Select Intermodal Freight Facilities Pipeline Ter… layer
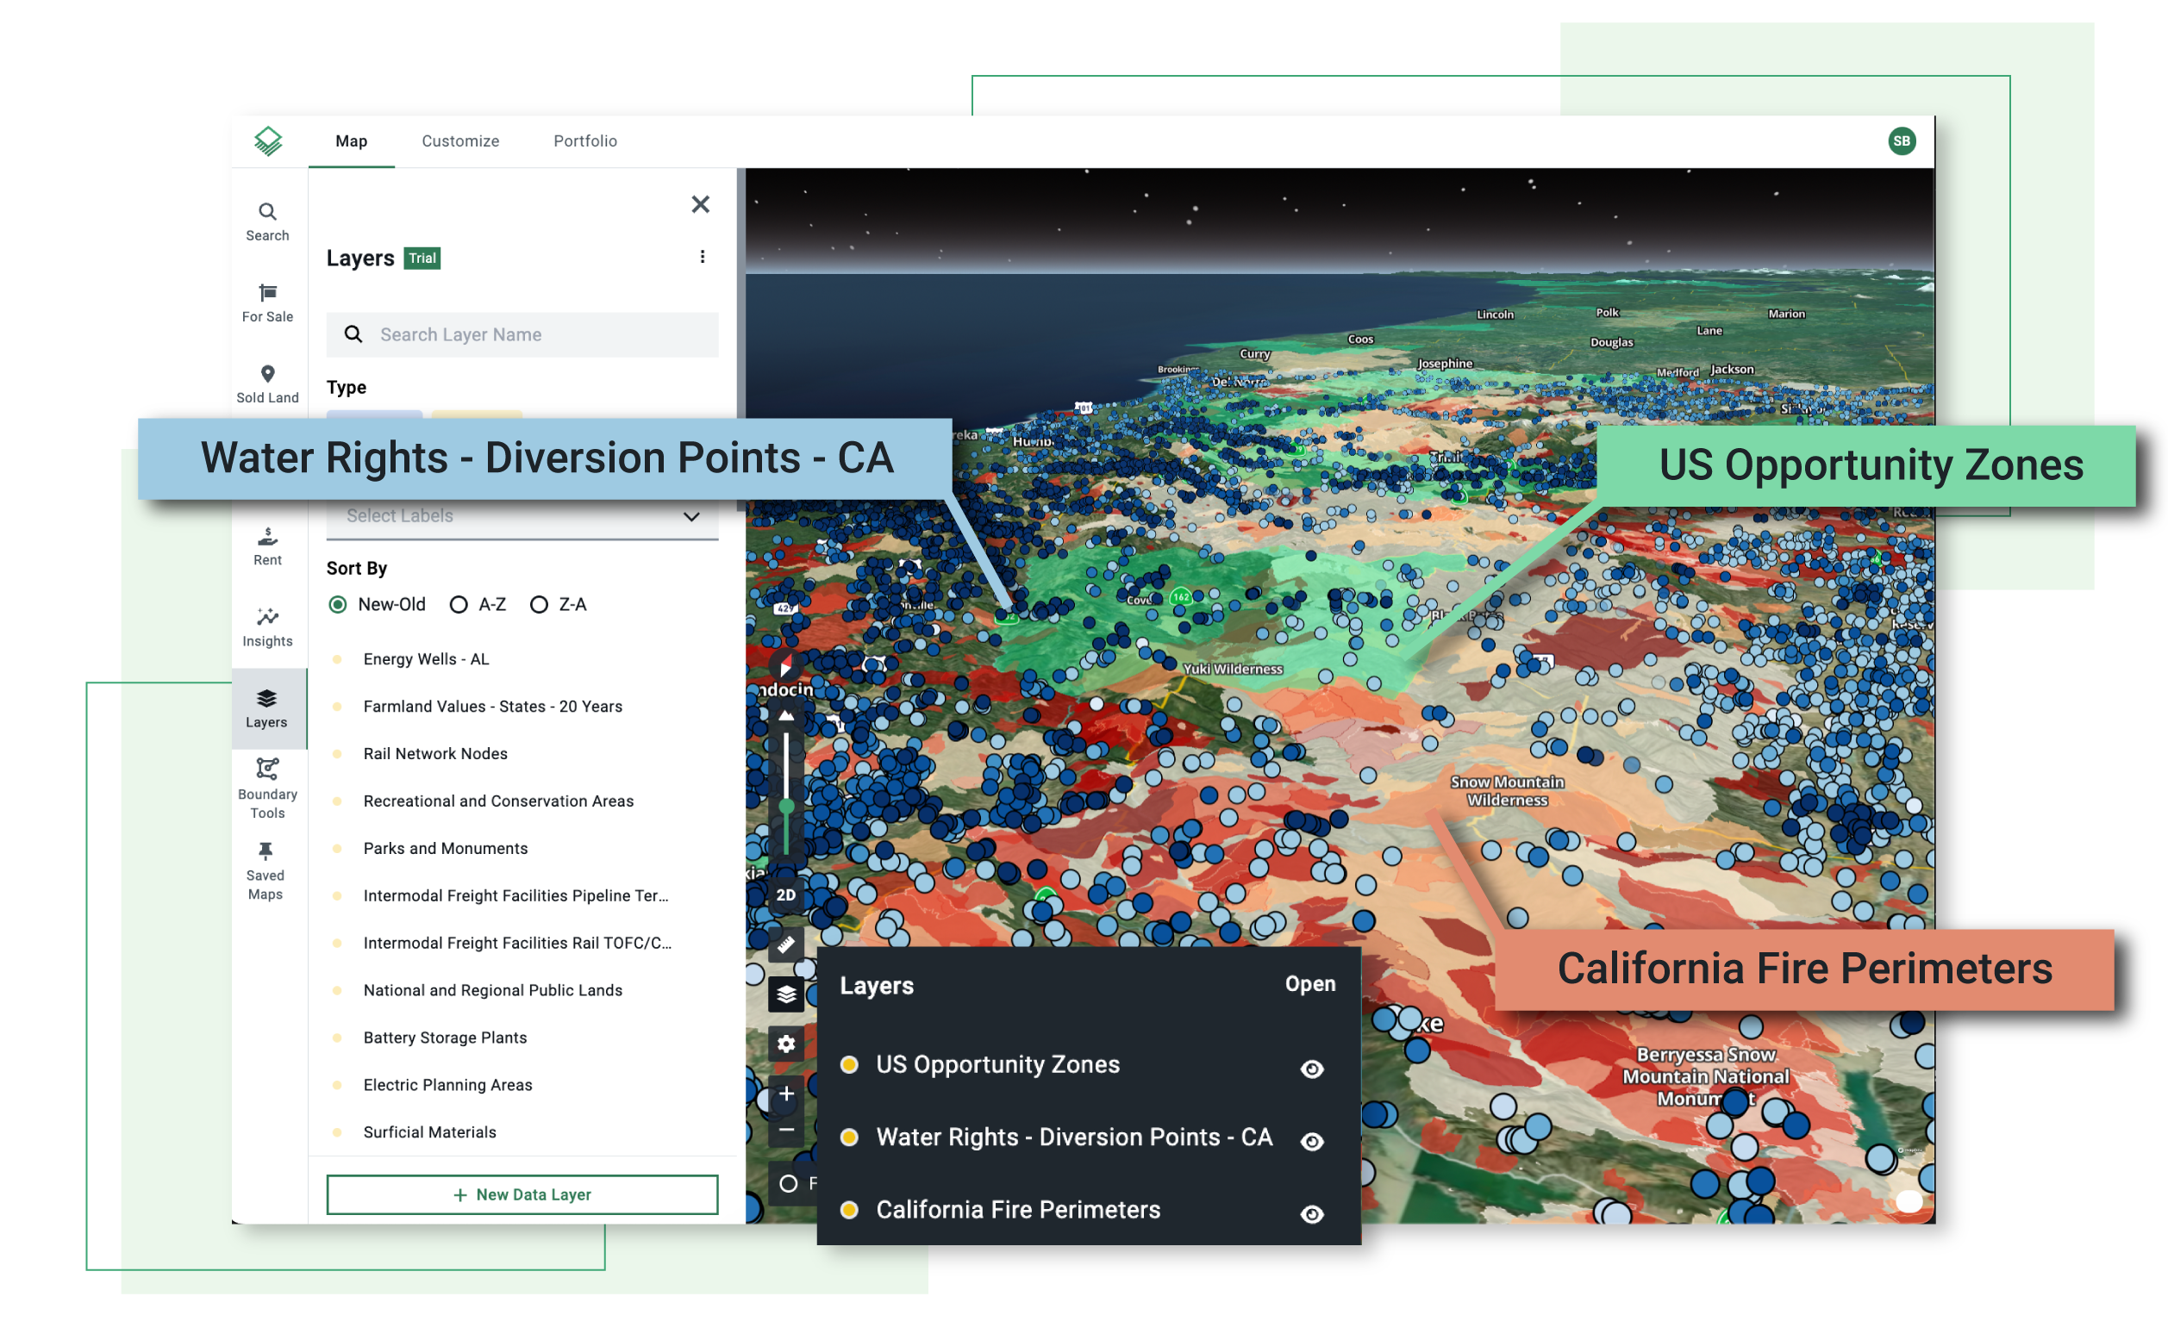Viewport: 2168px width, 1340px height. [x=515, y=895]
